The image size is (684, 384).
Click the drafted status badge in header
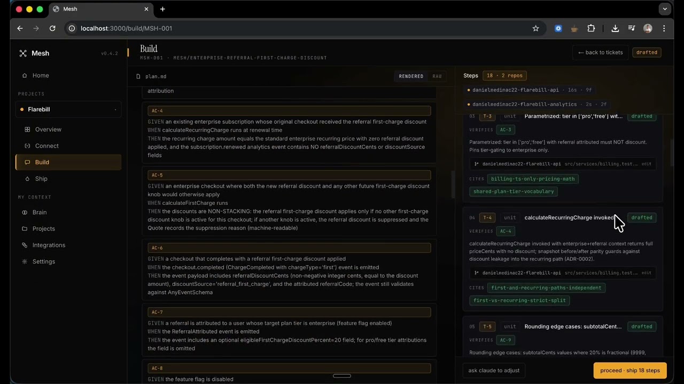point(647,52)
